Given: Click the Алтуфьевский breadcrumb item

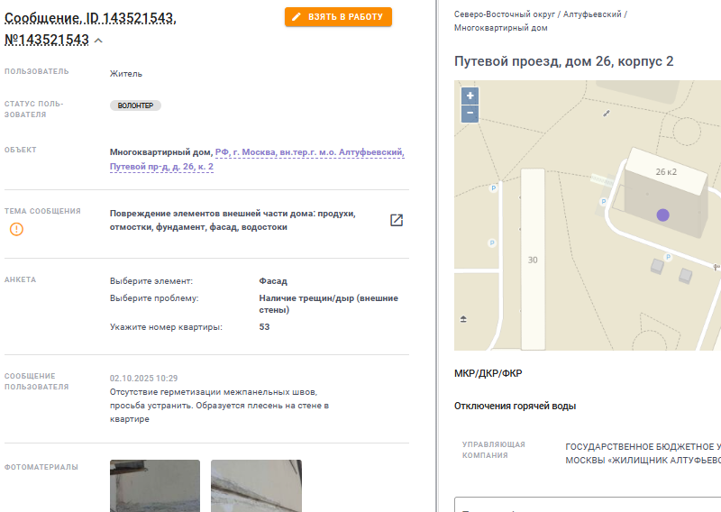Looking at the screenshot, I should 592,14.
